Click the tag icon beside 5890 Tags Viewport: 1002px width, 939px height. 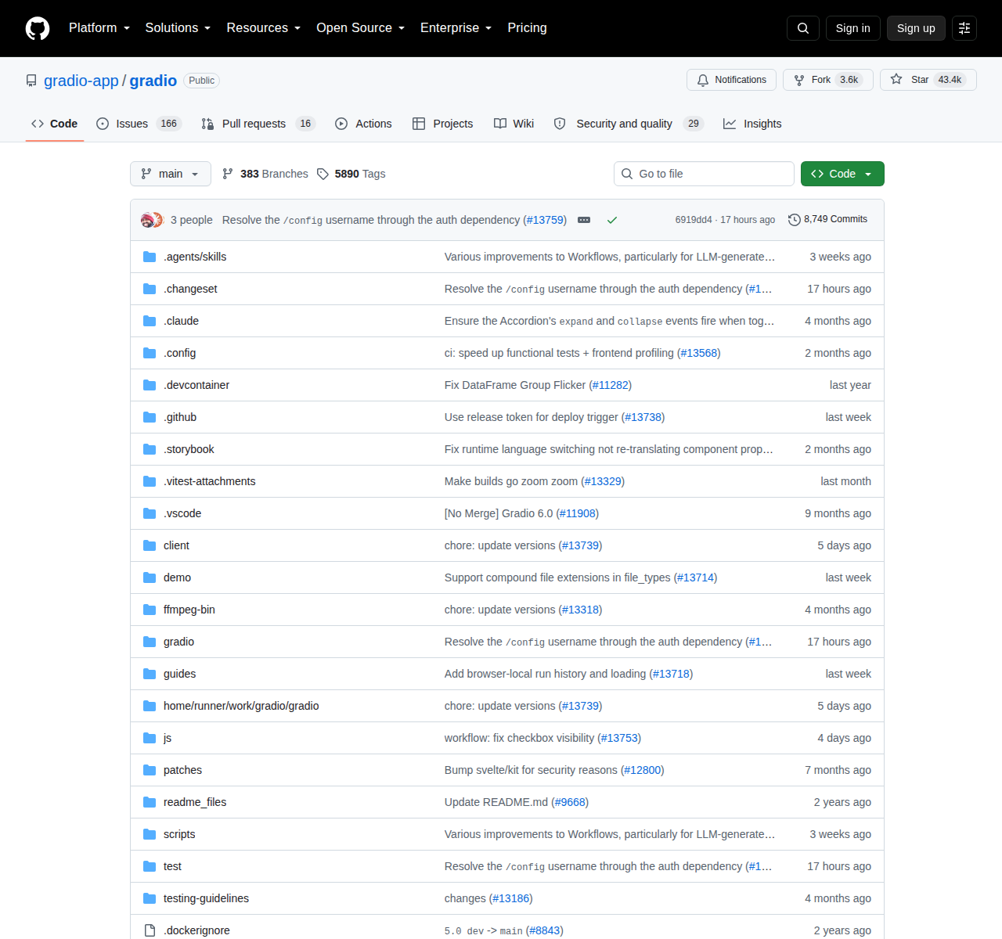[323, 174]
